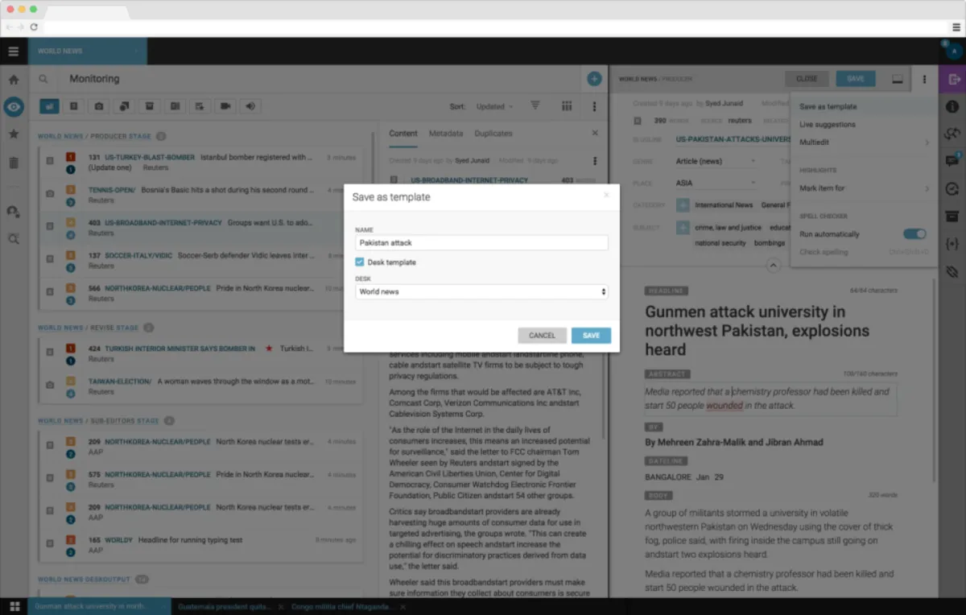Screen dimensions: 966x615
Task: Uncheck the Desk template checkbox
Action: pyautogui.click(x=358, y=262)
